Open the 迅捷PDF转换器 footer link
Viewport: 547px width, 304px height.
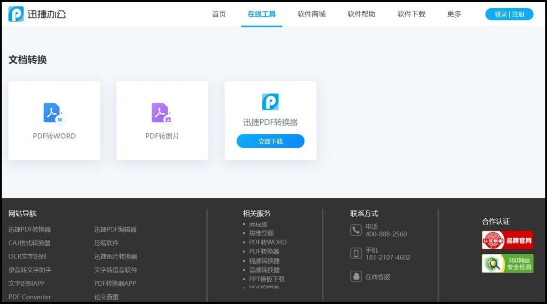[x=30, y=230]
